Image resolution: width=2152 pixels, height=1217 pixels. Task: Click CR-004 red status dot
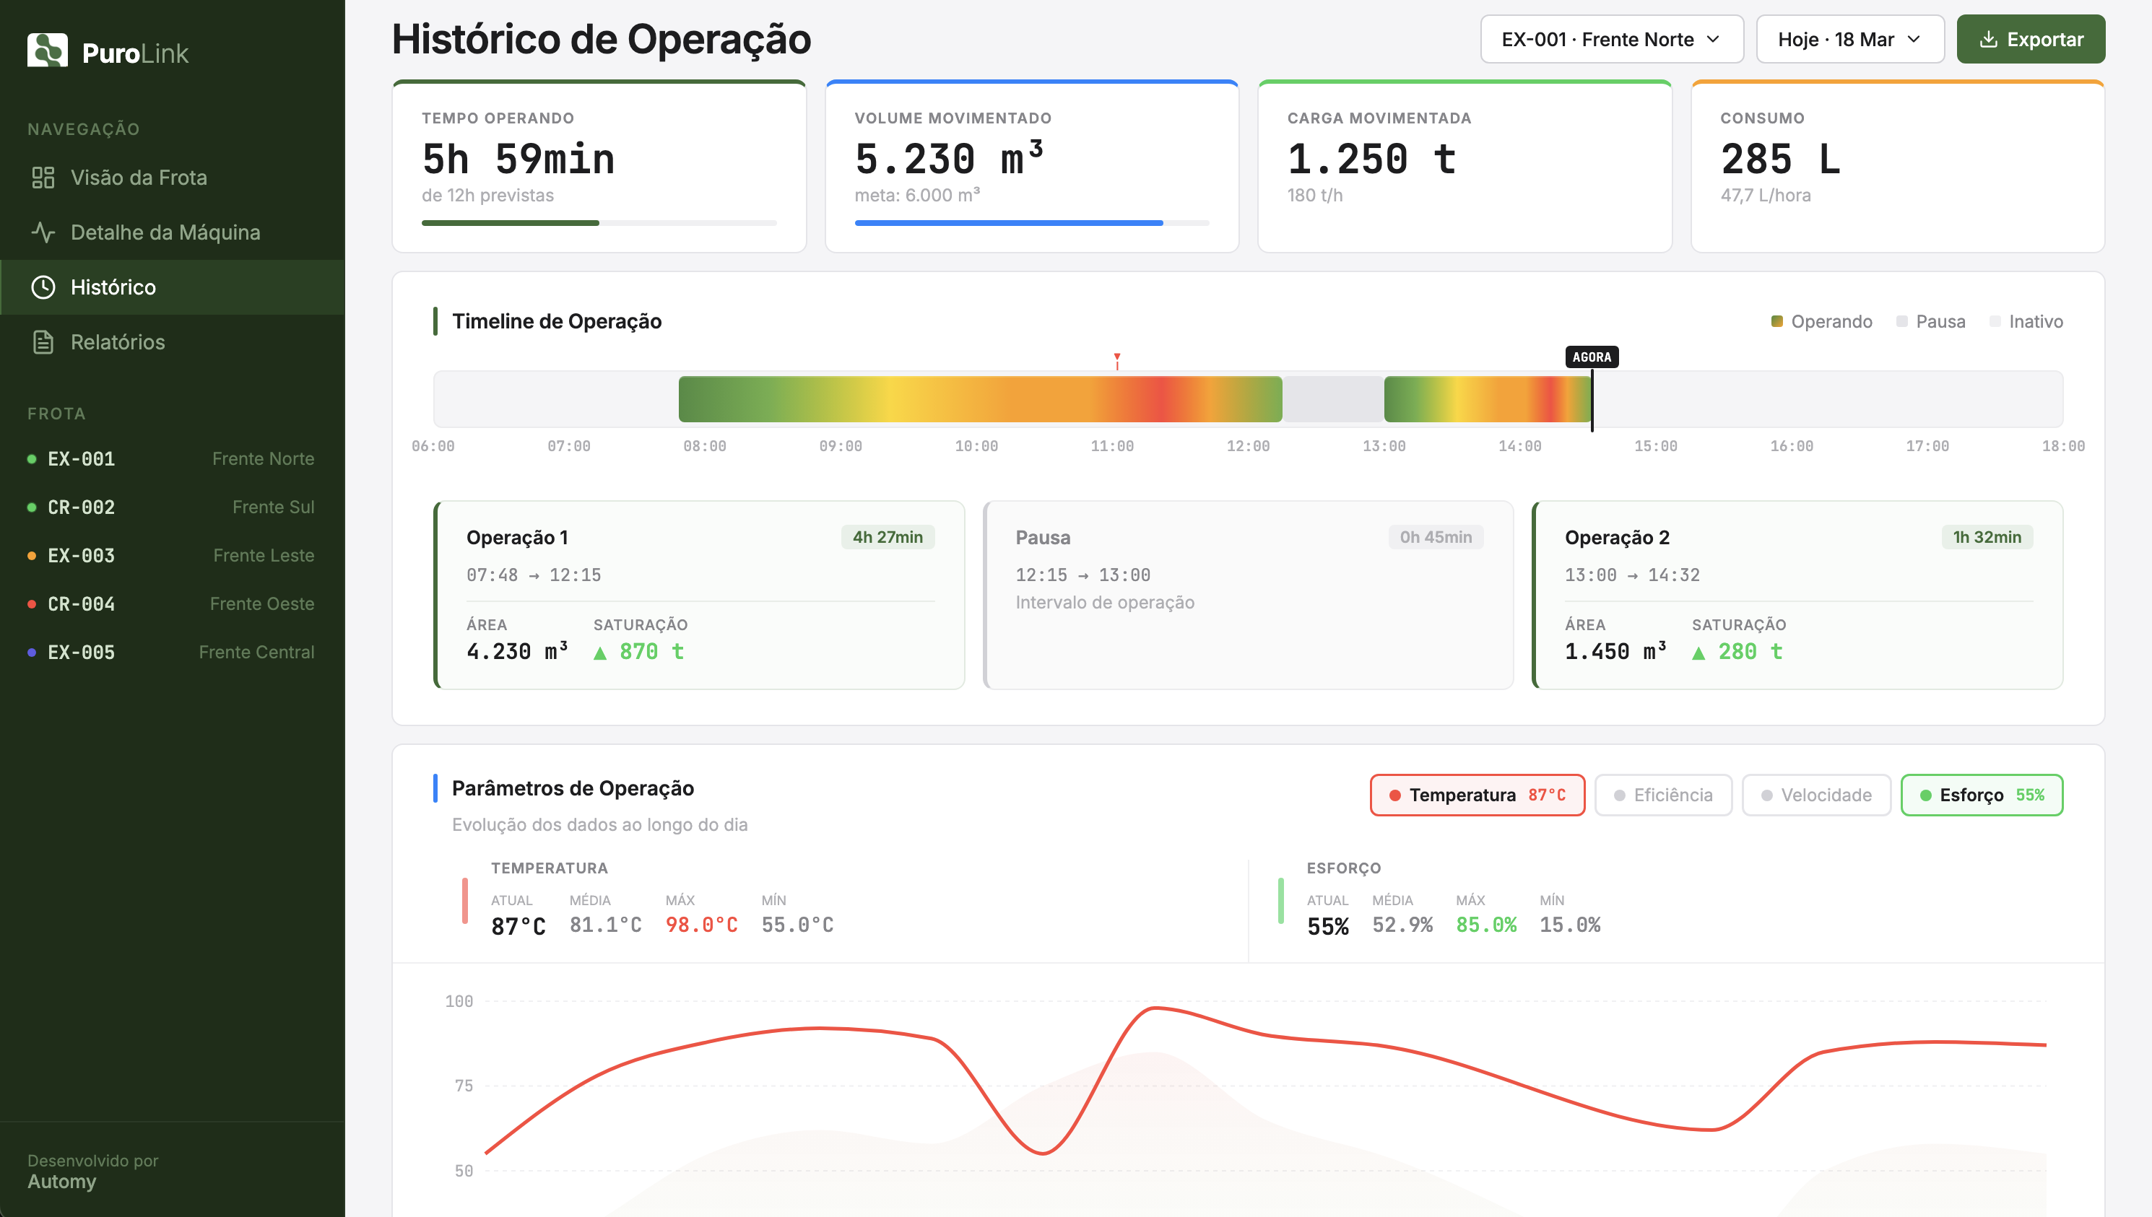tap(32, 603)
